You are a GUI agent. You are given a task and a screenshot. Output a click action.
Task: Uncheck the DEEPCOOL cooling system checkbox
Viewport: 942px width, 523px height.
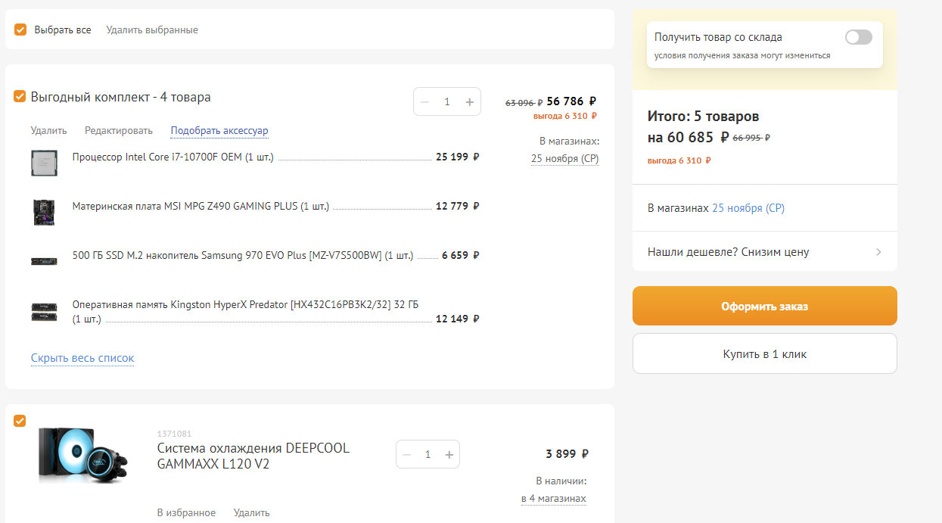click(x=20, y=421)
